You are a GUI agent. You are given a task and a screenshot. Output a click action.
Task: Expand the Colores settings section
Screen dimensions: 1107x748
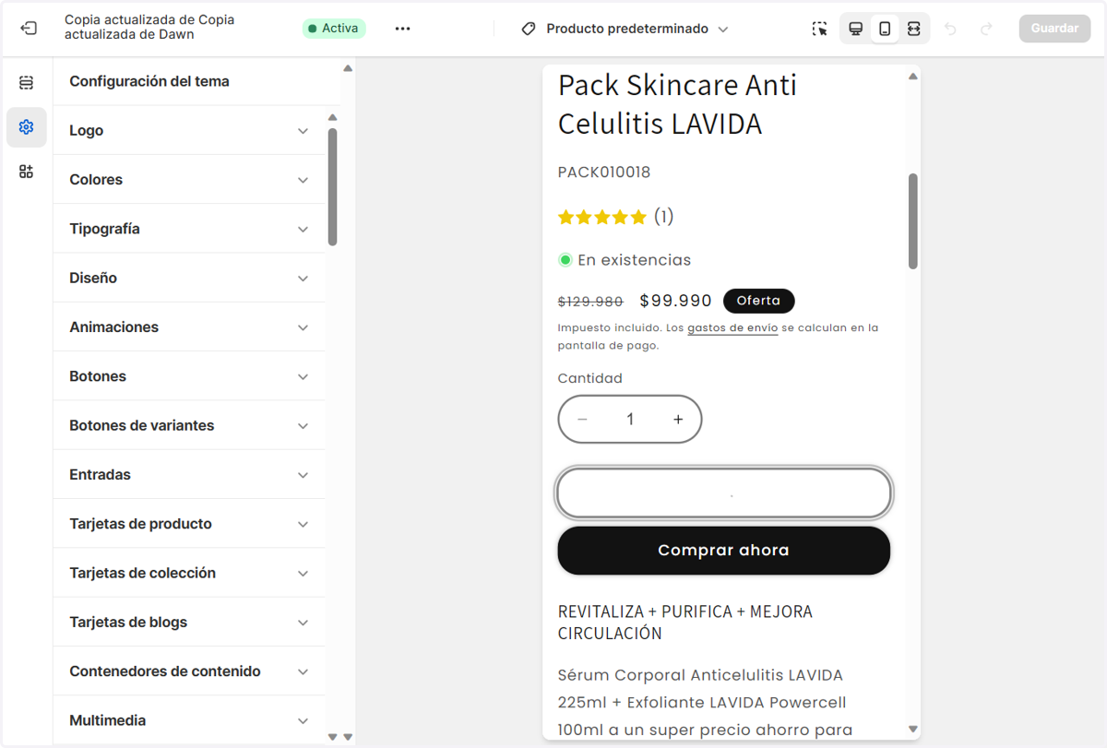189,180
